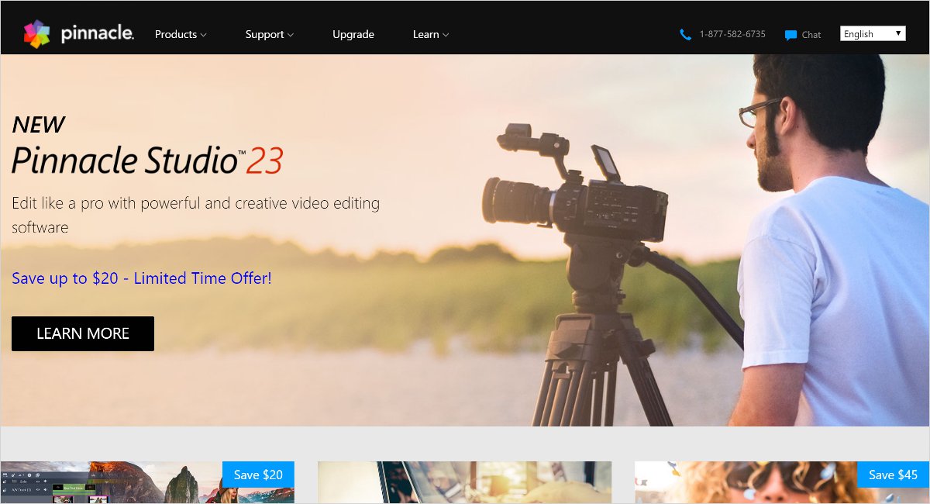This screenshot has height=504, width=930.
Task: Open the Support navigation menu
Action: click(x=264, y=34)
